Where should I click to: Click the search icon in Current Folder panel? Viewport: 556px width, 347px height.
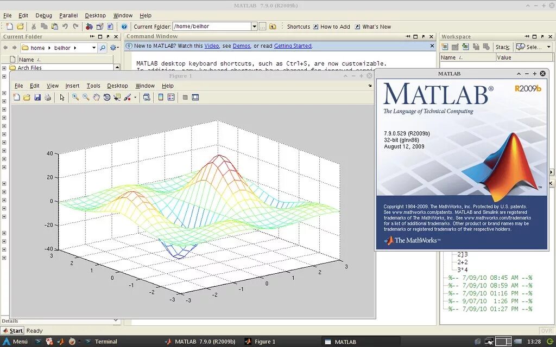pyautogui.click(x=103, y=48)
